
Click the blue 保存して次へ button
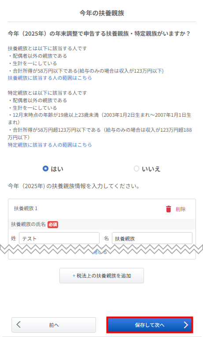click(x=150, y=325)
